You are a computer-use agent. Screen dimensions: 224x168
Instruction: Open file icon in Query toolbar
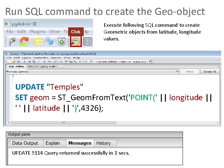click(x=14, y=62)
